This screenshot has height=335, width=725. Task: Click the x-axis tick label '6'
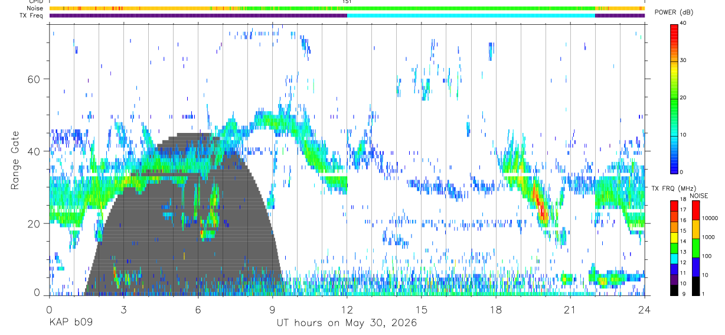(x=198, y=310)
